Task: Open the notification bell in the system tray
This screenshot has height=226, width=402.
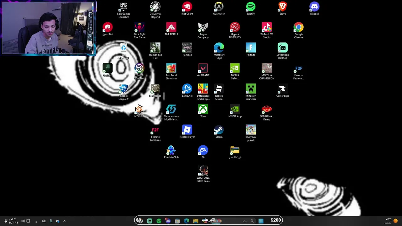Action: point(6,221)
